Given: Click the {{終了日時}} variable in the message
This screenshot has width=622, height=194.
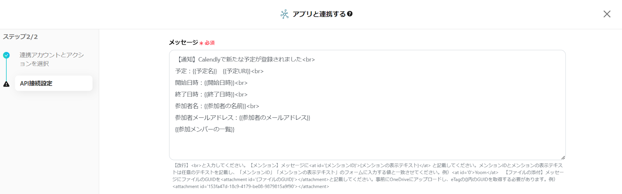Looking at the screenshot, I should [220, 94].
